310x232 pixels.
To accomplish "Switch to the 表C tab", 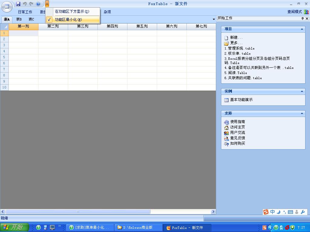I will click(x=31, y=19).
